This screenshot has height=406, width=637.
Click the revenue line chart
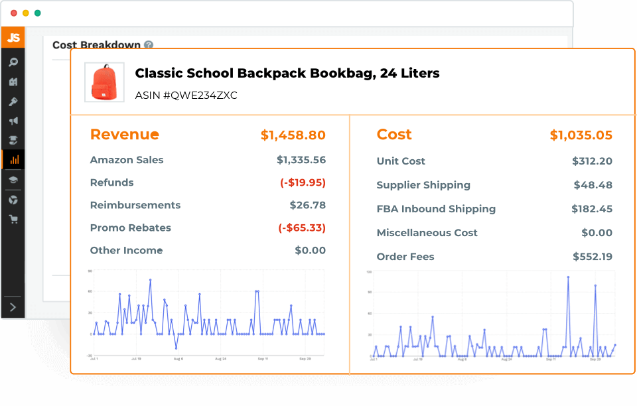coord(206,314)
